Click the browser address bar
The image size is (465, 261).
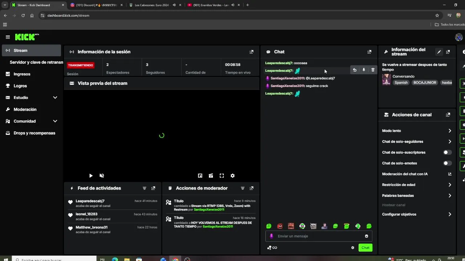click(x=236, y=16)
